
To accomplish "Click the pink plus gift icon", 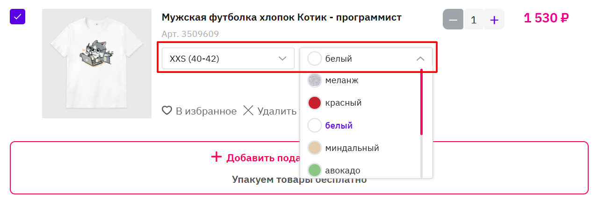I will 216,157.
